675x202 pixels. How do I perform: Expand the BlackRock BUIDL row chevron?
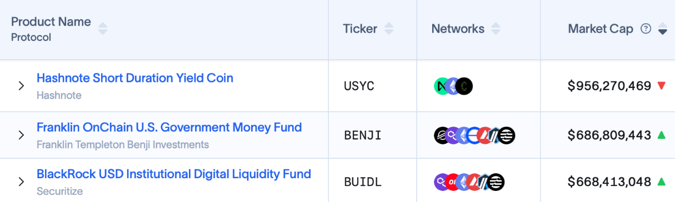pyautogui.click(x=21, y=182)
